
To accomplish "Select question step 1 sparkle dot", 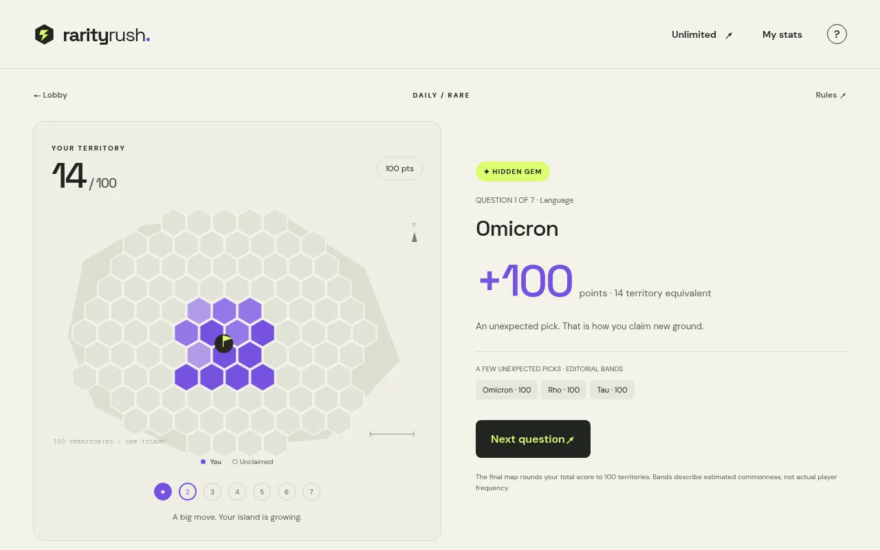I will pos(163,492).
